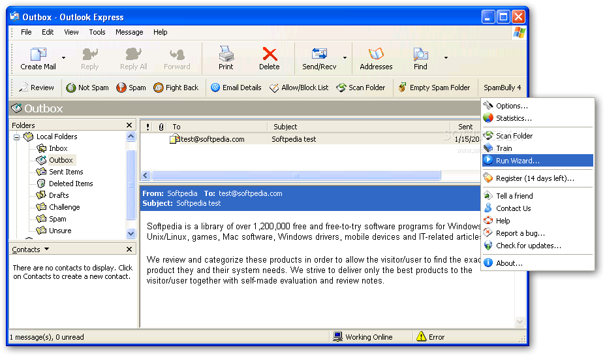Choose Contact Us menu entry

[538, 208]
